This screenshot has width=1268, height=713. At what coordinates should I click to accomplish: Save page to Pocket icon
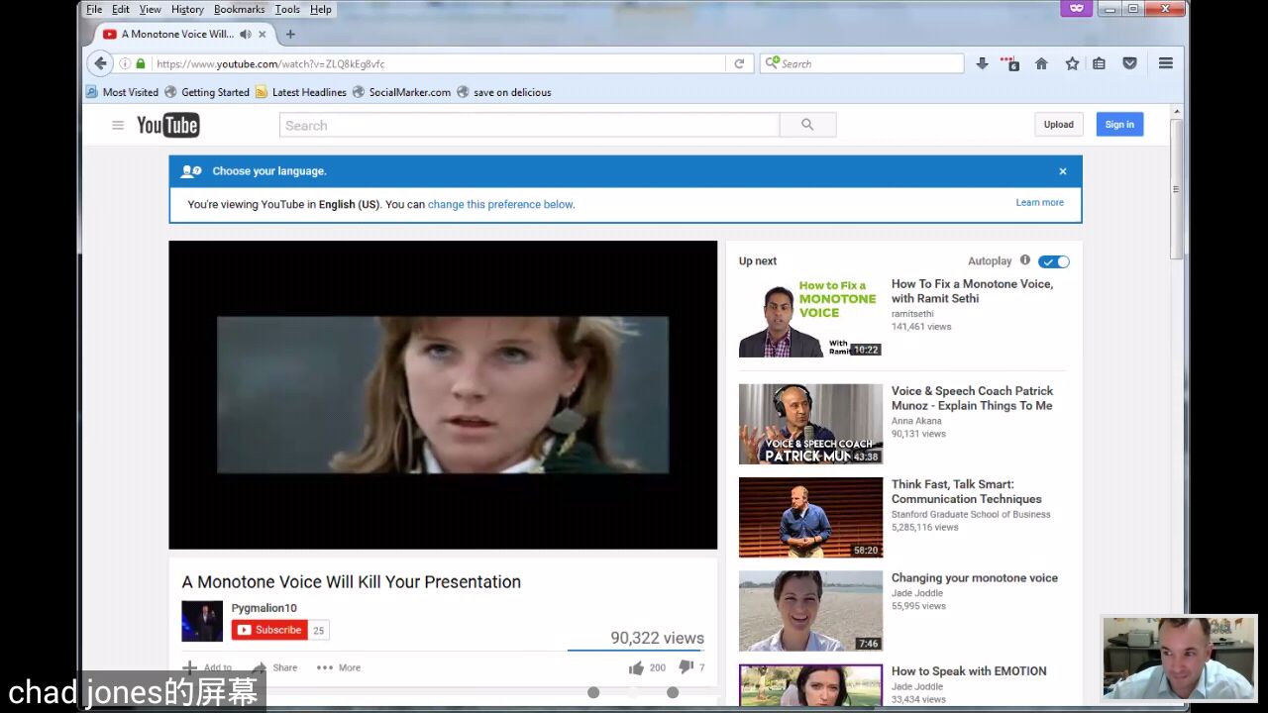(x=1129, y=63)
